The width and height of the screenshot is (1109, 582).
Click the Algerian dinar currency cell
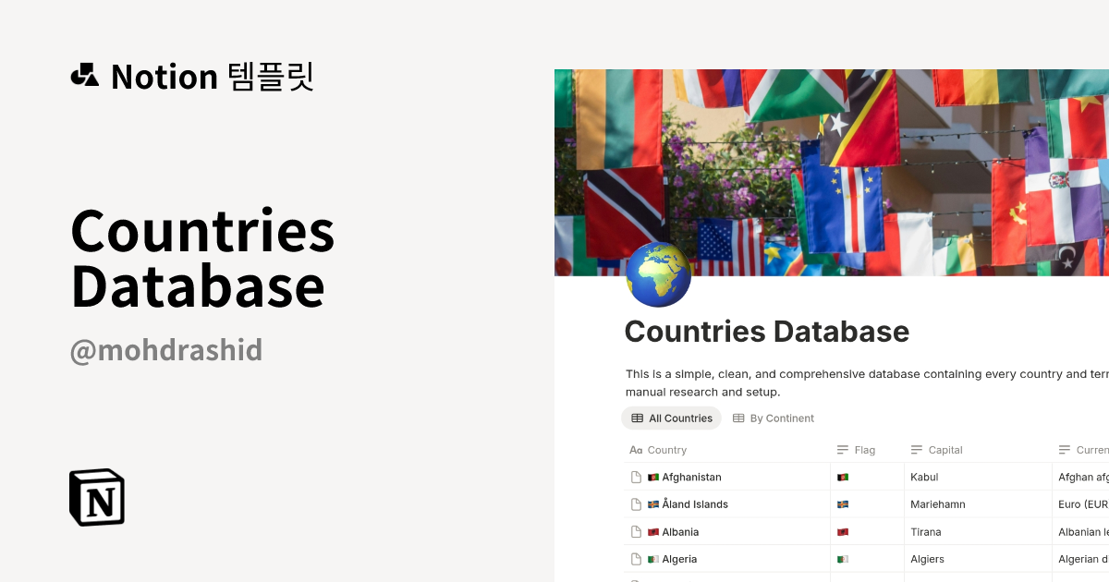pyautogui.click(x=1080, y=559)
